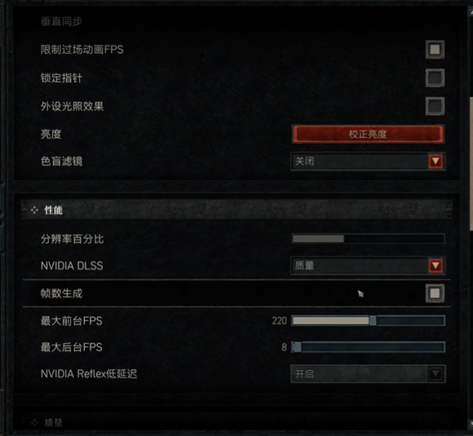Viewport: 473px width, 436px height.
Task: Click the diamond icon beside 质量 section
Action: [x=34, y=423]
